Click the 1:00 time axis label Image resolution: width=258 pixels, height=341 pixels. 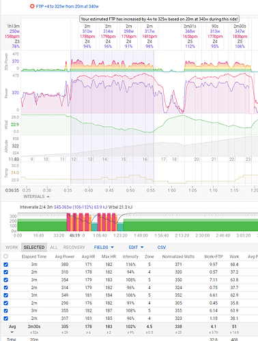172,190
